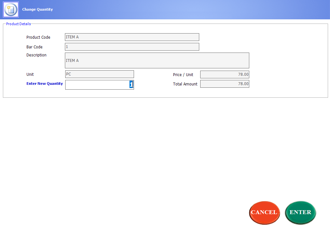Click the Price / Unit label text
330x247 pixels.
[x=183, y=74]
